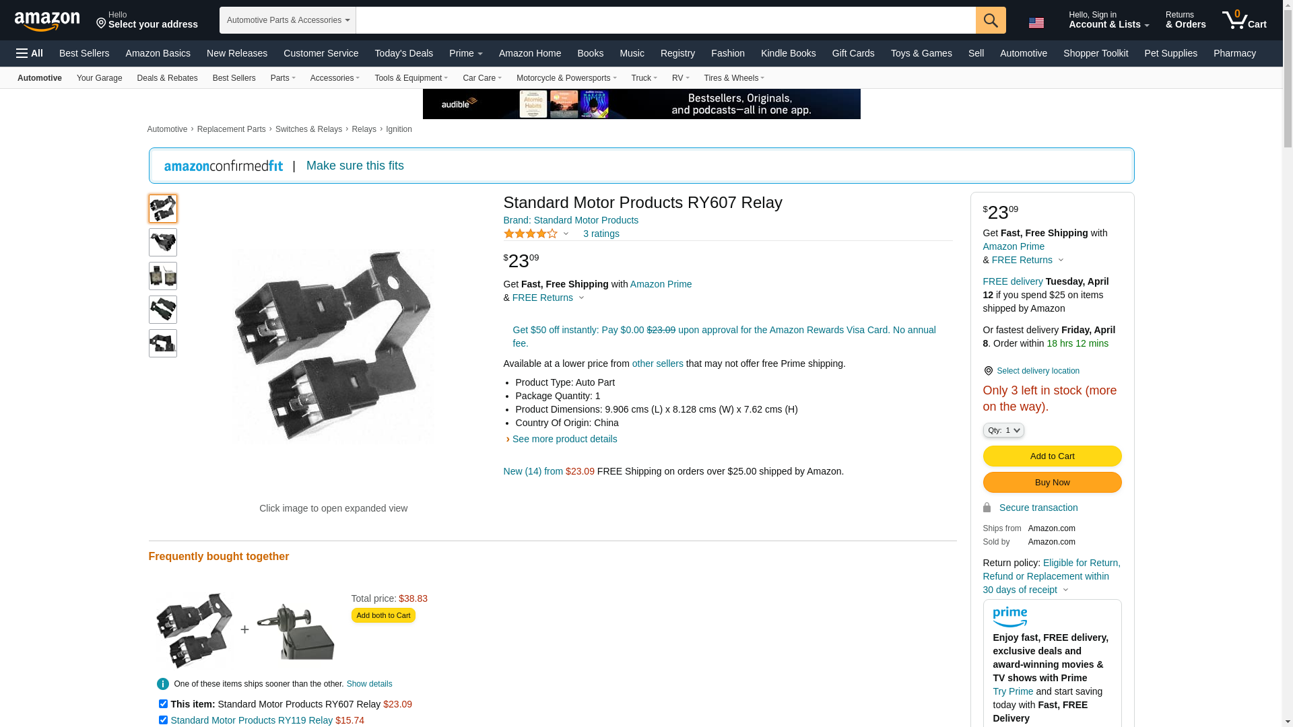Click the US flag language icon
This screenshot has width=1293, height=727.
[1036, 23]
